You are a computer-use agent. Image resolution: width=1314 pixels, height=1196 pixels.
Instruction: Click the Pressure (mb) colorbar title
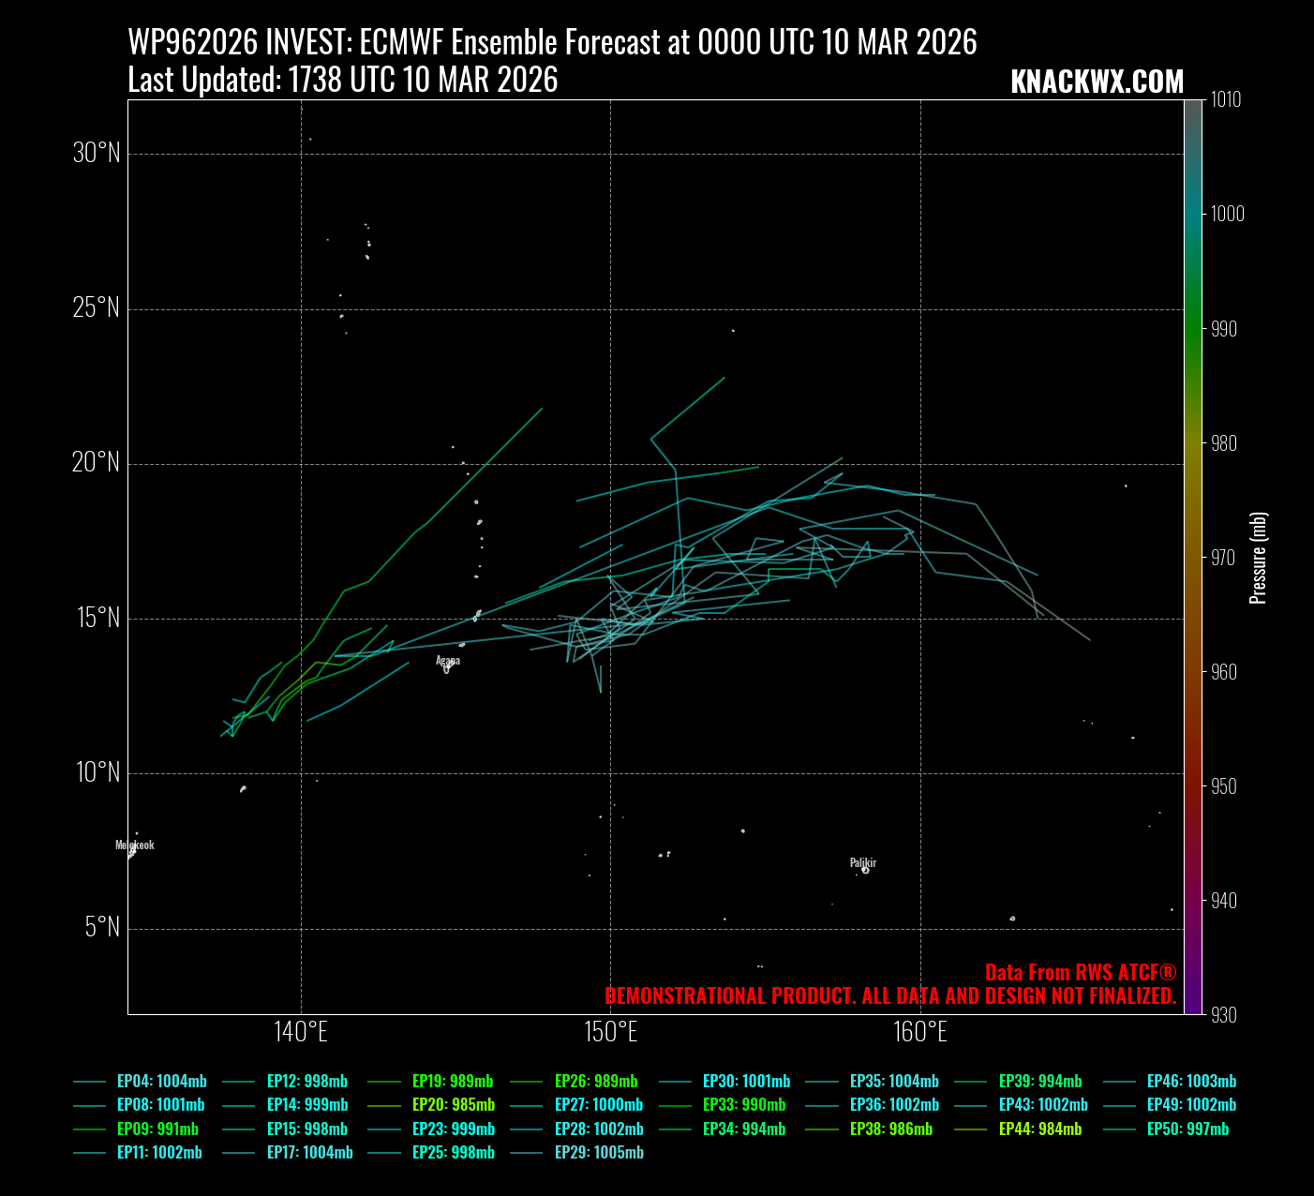(x=1258, y=558)
